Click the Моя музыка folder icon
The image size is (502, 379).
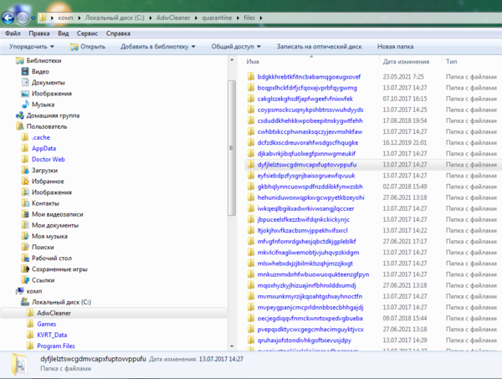(x=25, y=236)
